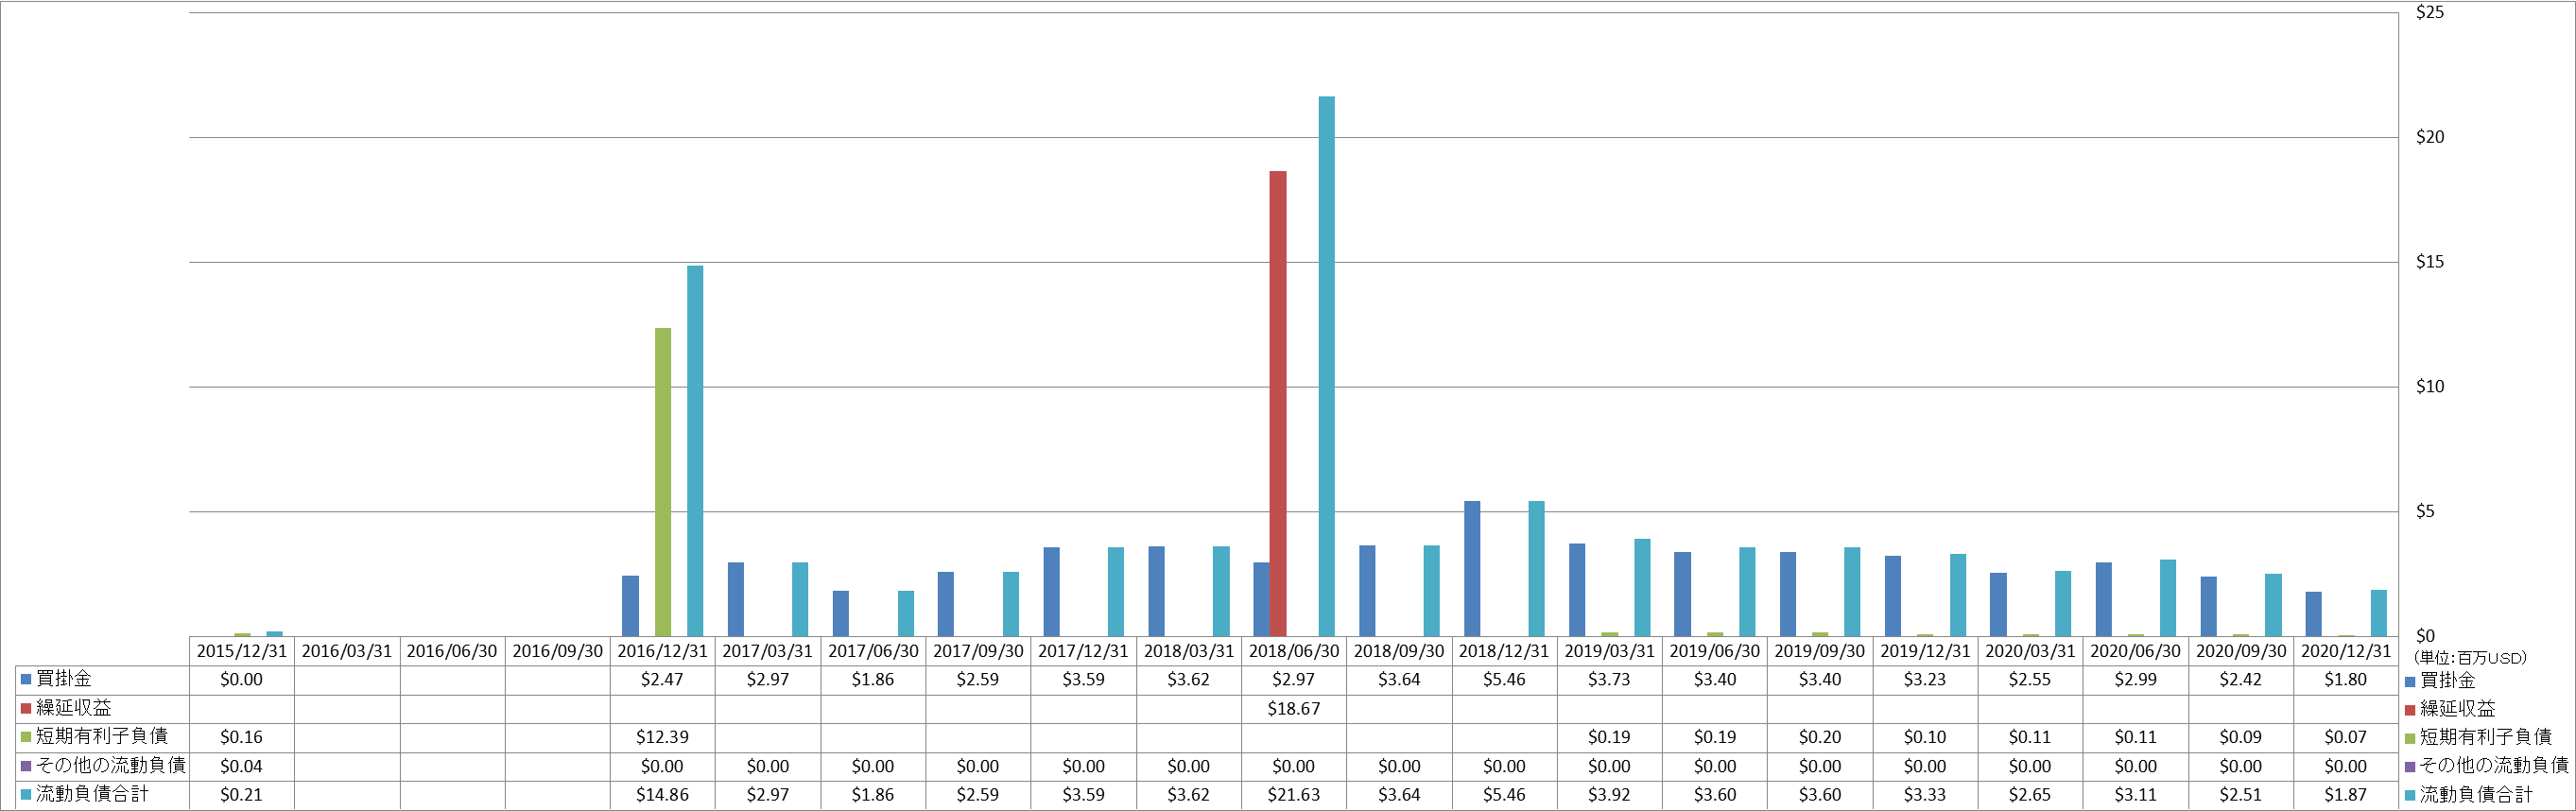
Task: Click the $15 axis label
Action: pos(2429,263)
